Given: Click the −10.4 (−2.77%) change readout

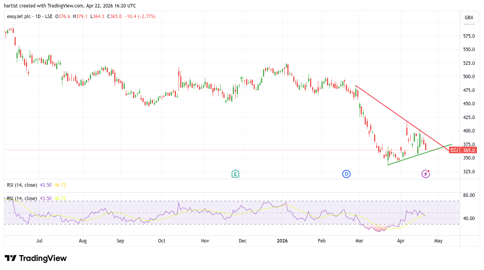Looking at the screenshot, I should (140, 17).
